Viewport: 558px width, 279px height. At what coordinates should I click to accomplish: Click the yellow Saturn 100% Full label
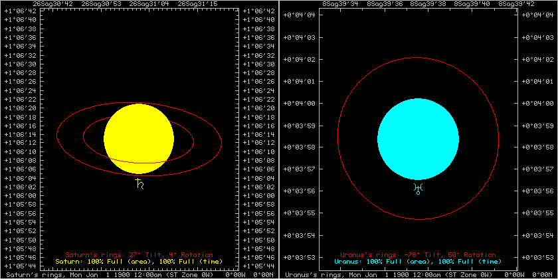(x=139, y=262)
